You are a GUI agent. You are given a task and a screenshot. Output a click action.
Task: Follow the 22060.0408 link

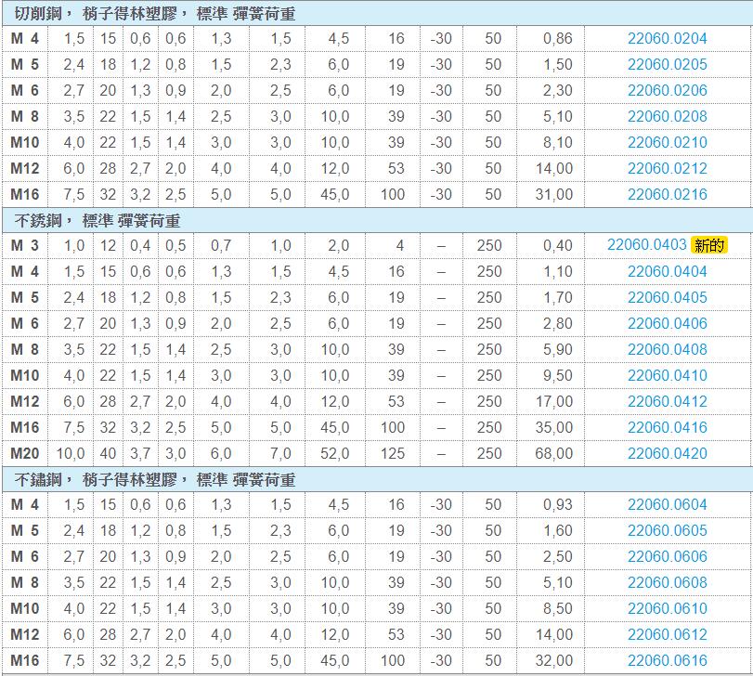click(x=667, y=350)
